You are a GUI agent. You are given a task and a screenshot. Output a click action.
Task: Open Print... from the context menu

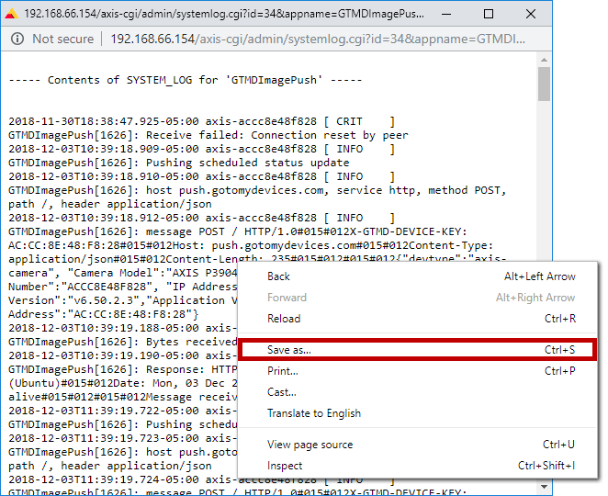[x=283, y=371]
